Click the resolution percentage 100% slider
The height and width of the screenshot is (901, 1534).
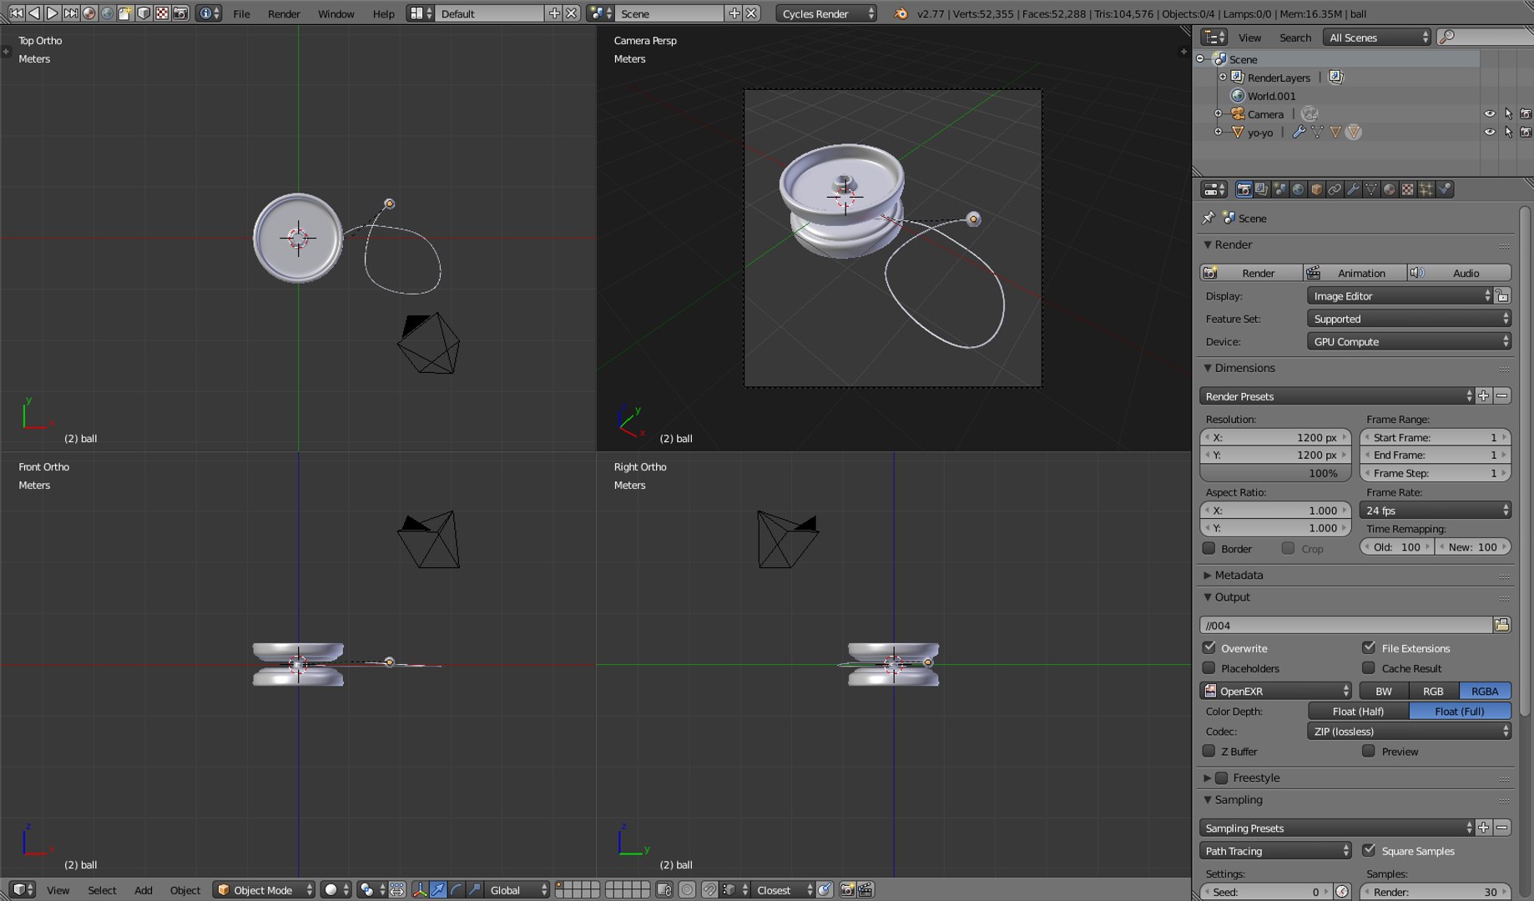click(x=1275, y=473)
